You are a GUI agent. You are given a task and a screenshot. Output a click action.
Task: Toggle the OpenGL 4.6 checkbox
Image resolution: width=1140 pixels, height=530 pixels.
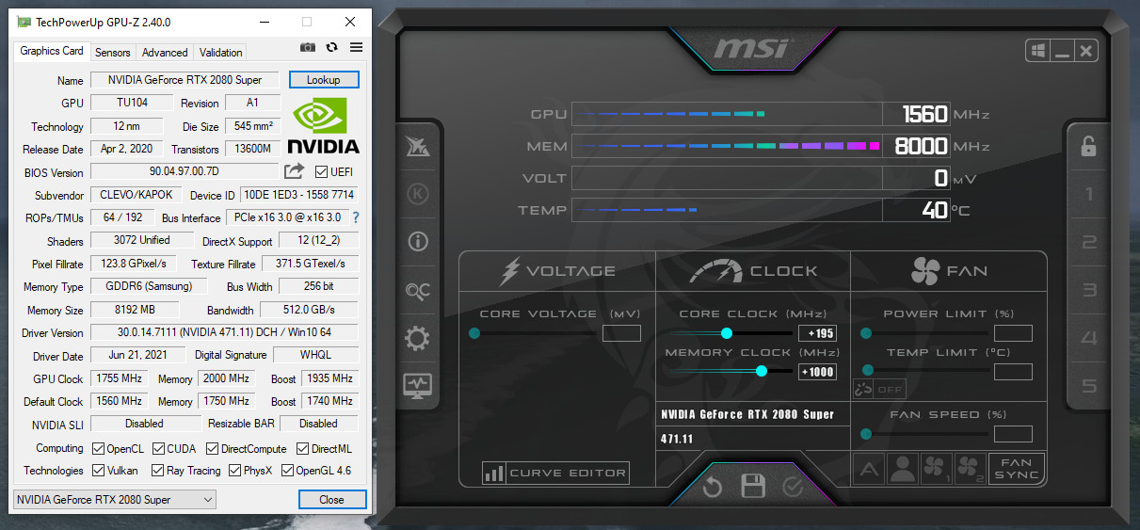coord(287,471)
